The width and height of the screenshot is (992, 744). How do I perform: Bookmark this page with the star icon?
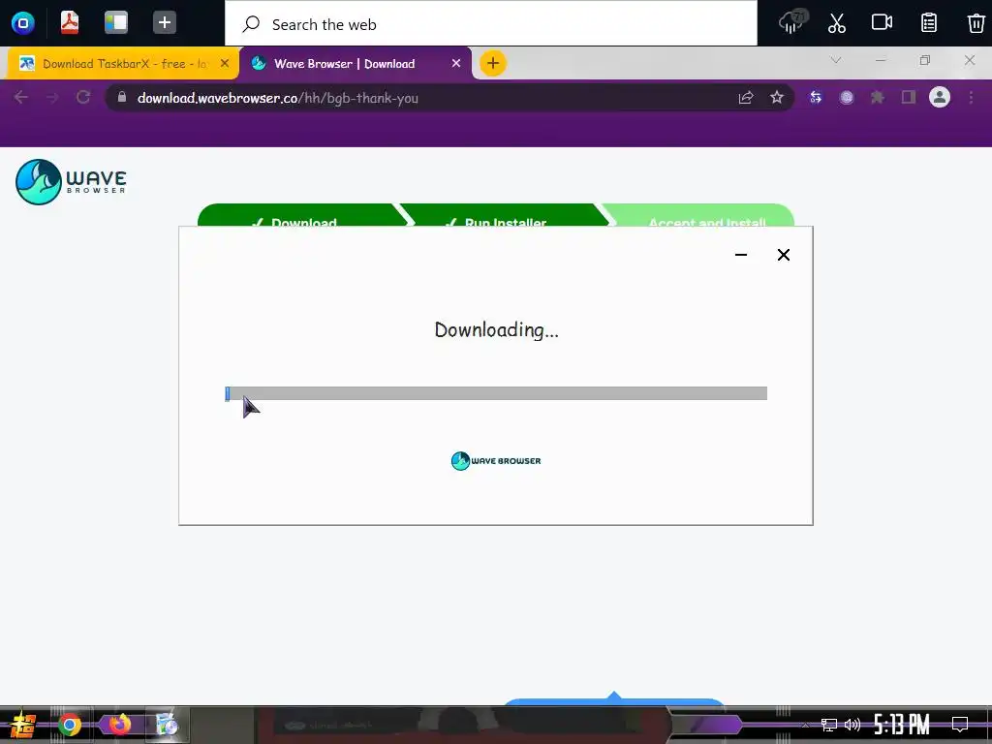[x=777, y=98]
